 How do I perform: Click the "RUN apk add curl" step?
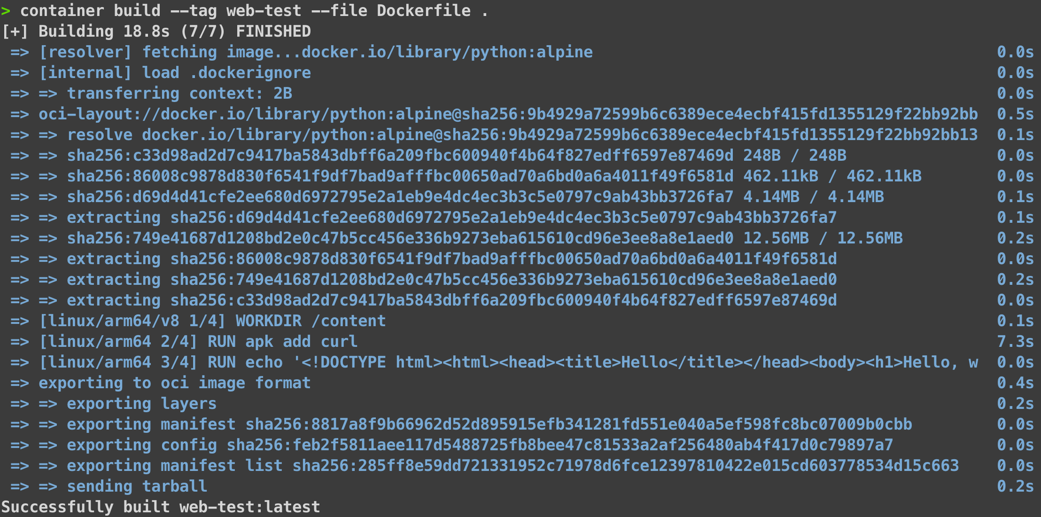tap(282, 342)
